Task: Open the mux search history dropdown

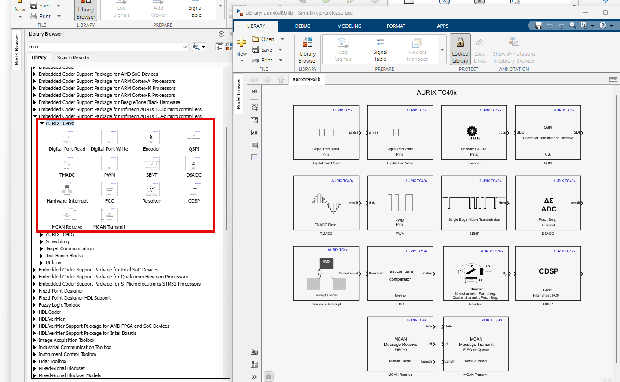Action: [x=184, y=47]
